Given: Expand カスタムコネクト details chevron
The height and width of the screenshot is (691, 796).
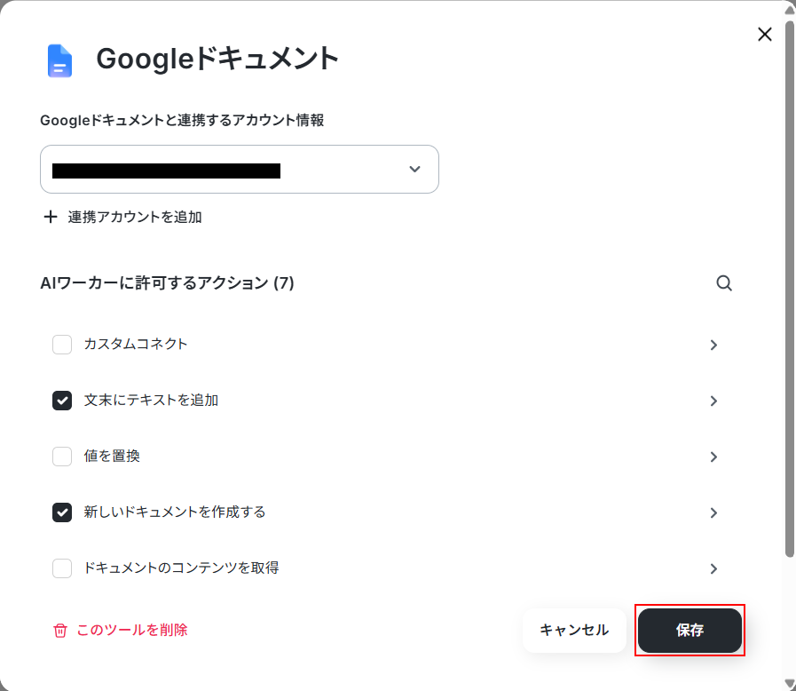Looking at the screenshot, I should (713, 345).
